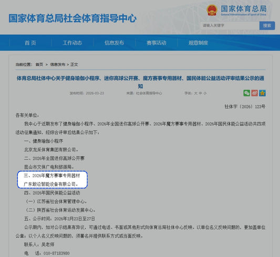Click 信息发布 in the breadcrumb
This screenshot has height=257, width=280.
pyautogui.click(x=57, y=65)
